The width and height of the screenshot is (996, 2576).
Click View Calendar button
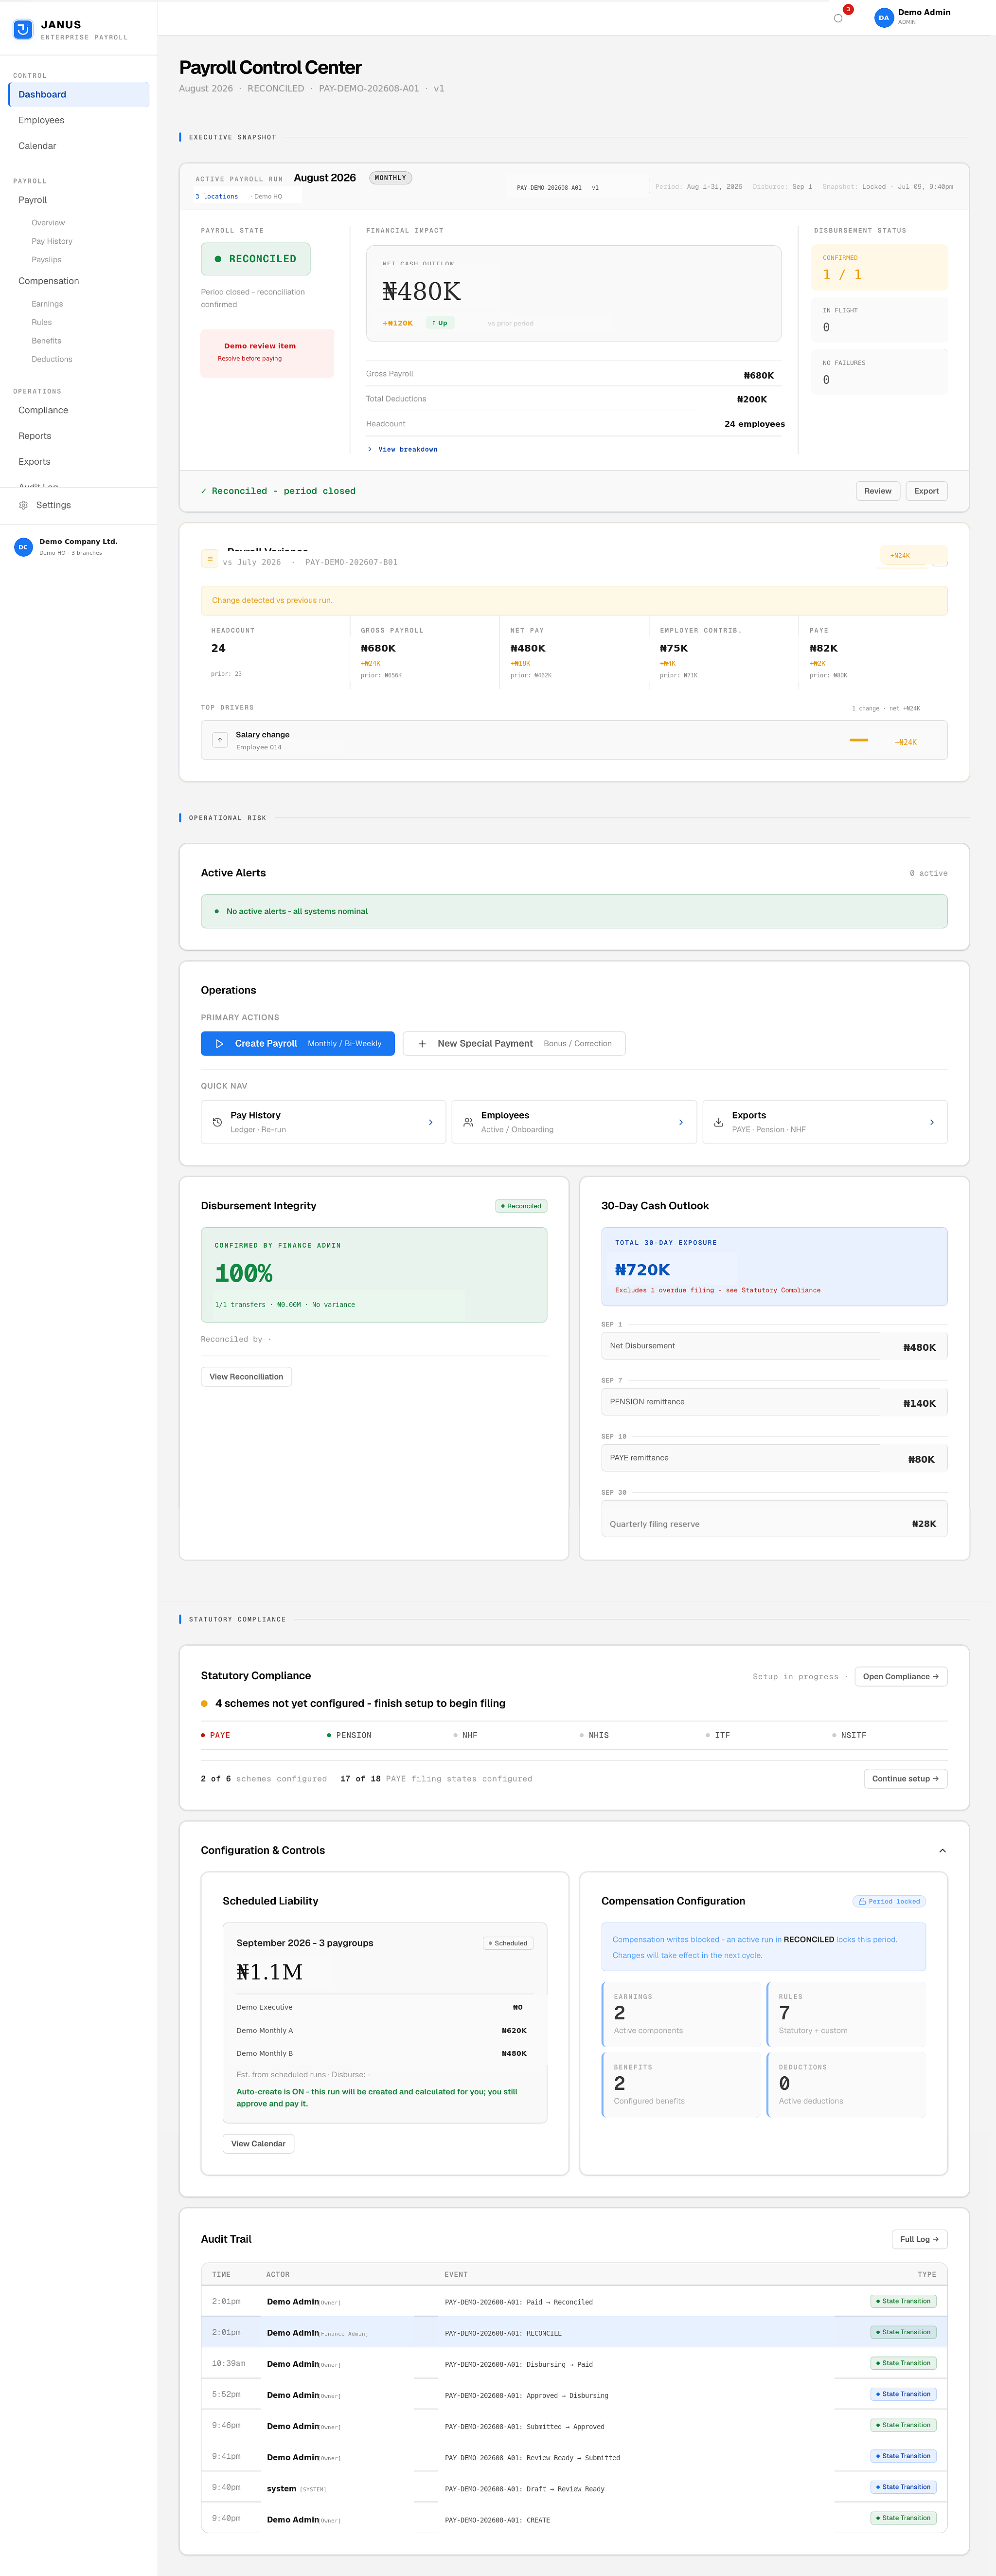[259, 2143]
